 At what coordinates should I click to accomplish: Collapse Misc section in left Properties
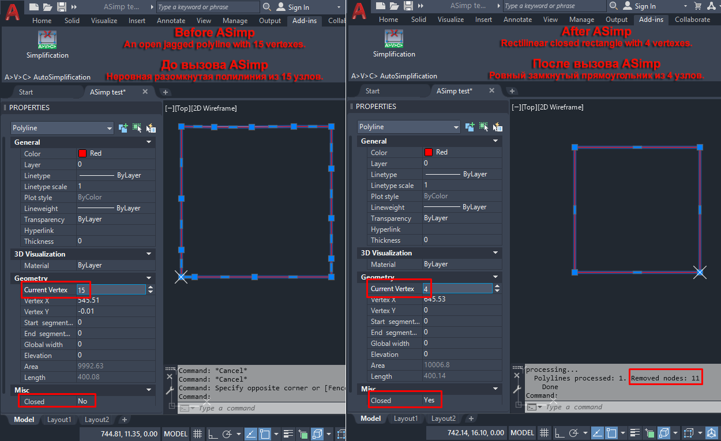[149, 390]
